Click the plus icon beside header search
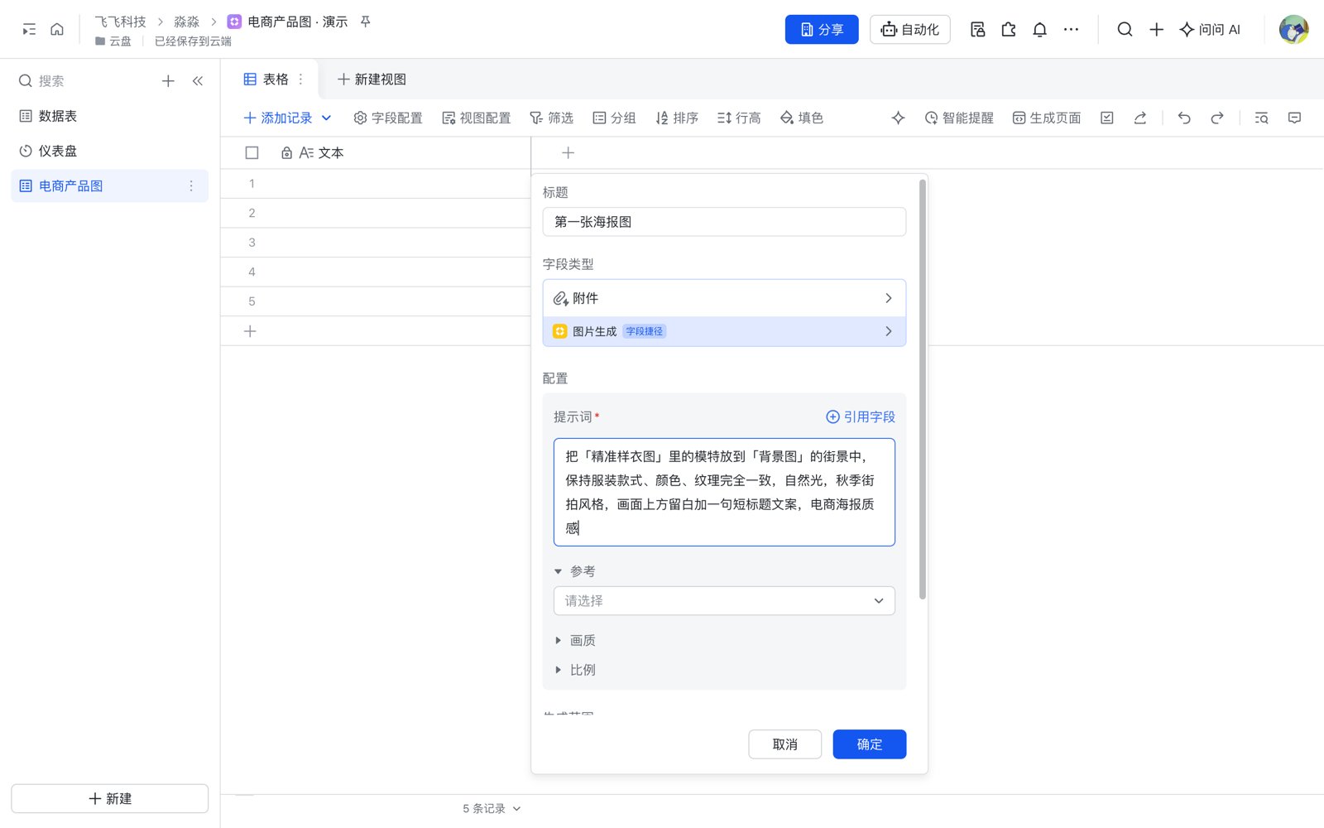The image size is (1324, 828). click(x=1157, y=30)
